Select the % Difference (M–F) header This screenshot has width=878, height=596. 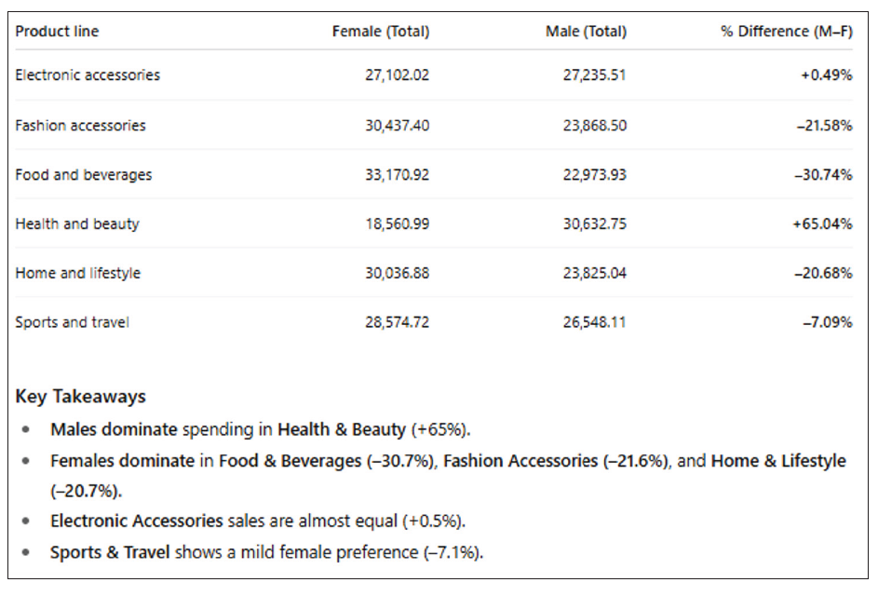pyautogui.click(x=786, y=32)
